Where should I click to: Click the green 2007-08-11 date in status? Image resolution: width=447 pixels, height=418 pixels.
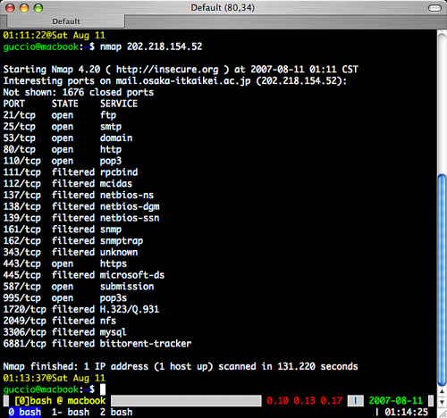click(x=396, y=401)
